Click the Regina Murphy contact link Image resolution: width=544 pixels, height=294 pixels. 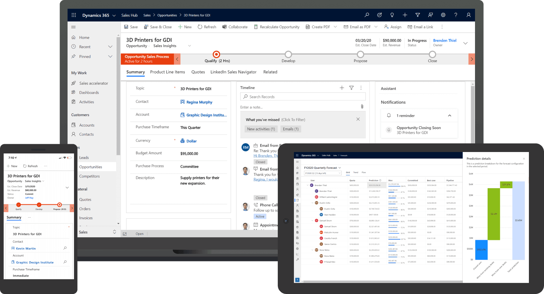[199, 102]
